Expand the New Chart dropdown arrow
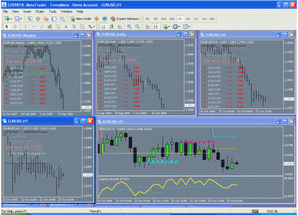 11,19
